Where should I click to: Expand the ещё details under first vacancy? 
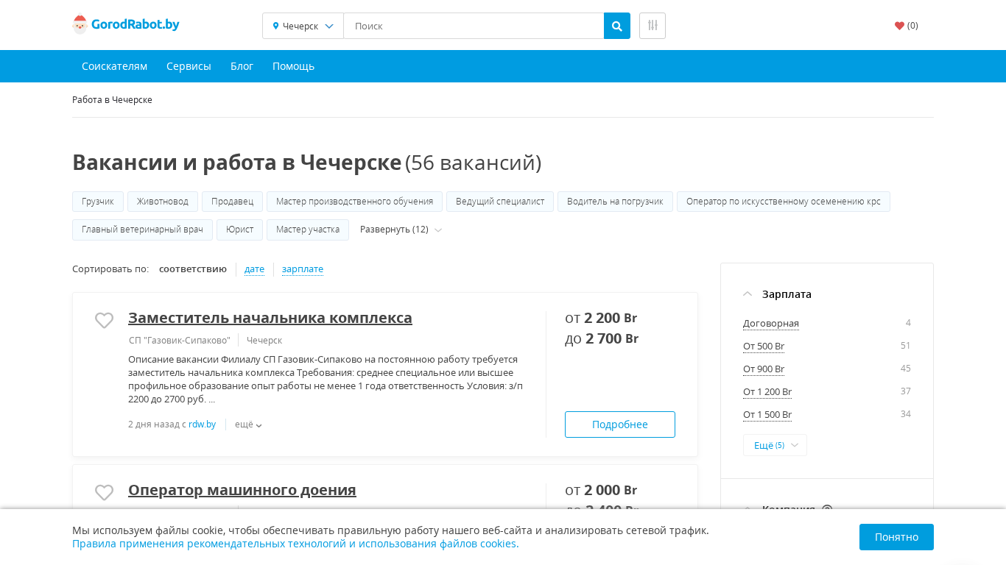pos(248,424)
